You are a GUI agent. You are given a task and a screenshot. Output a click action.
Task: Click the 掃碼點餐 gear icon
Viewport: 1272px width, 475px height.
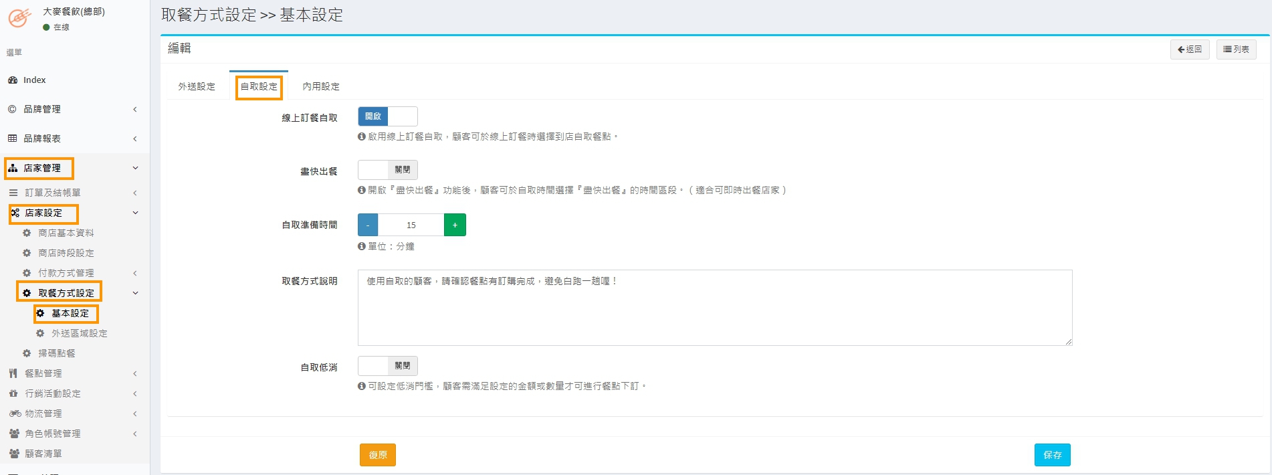point(27,353)
